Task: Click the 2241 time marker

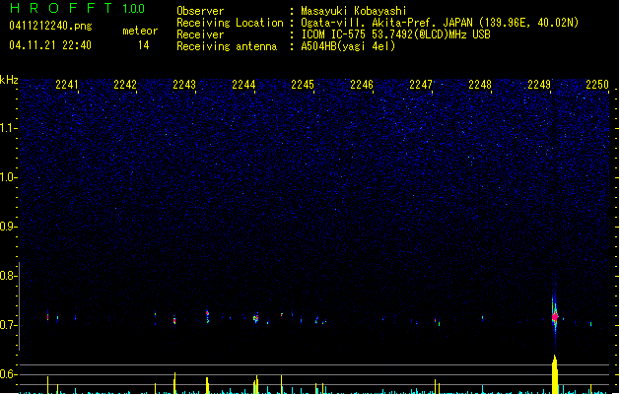Action: click(x=67, y=85)
